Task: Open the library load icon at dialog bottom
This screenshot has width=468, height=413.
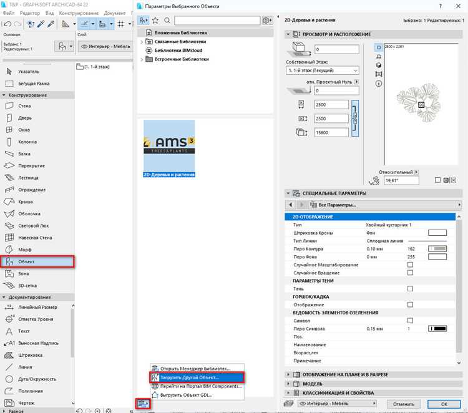Action: point(143,404)
